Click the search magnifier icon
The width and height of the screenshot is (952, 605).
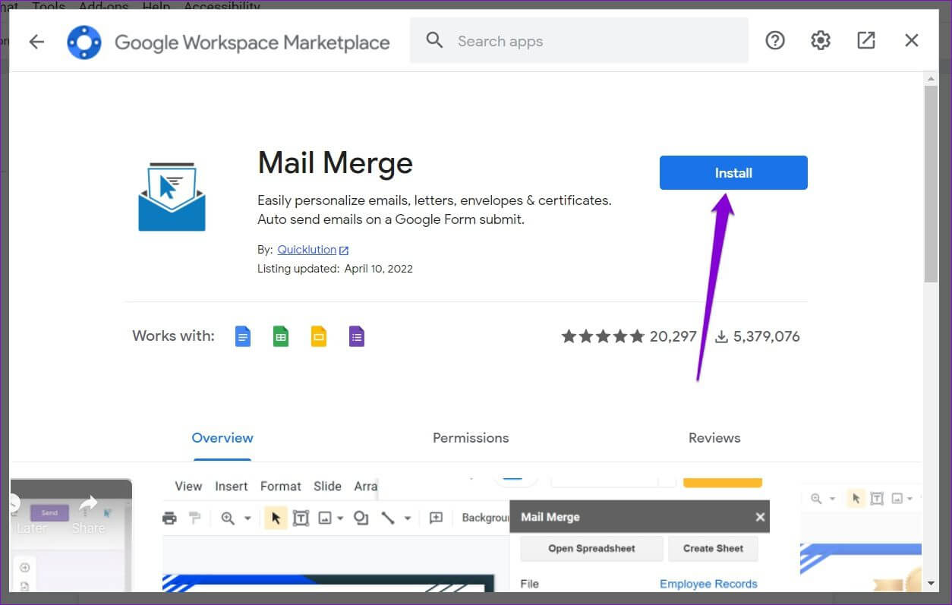pos(434,40)
